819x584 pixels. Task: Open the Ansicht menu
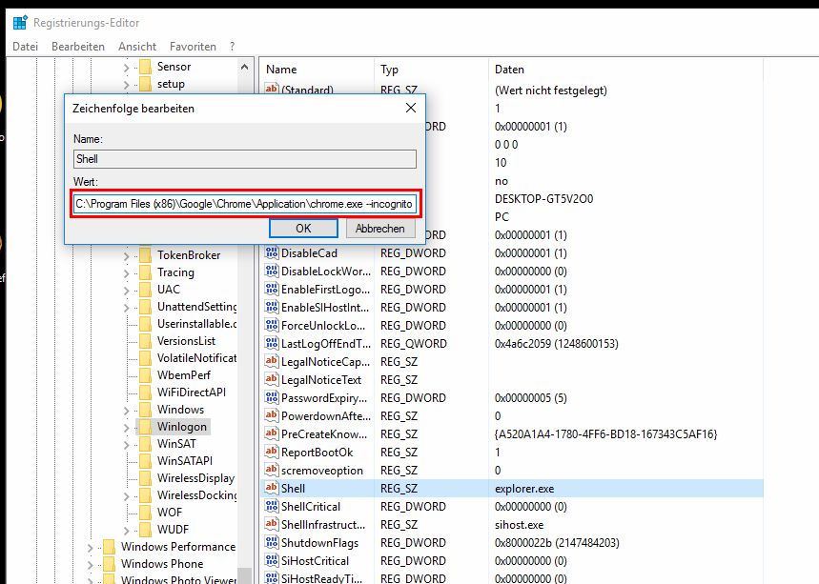(x=137, y=47)
